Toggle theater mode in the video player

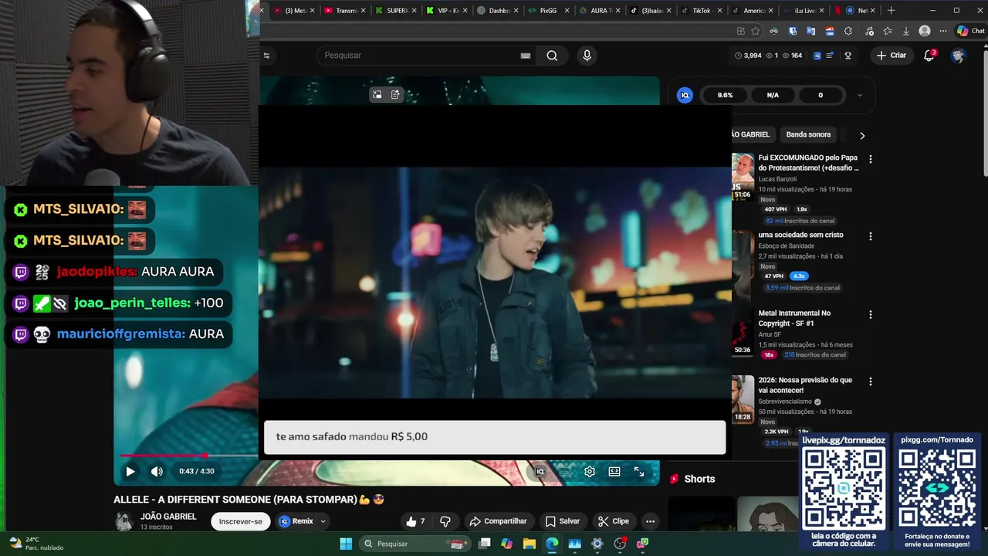tap(614, 471)
